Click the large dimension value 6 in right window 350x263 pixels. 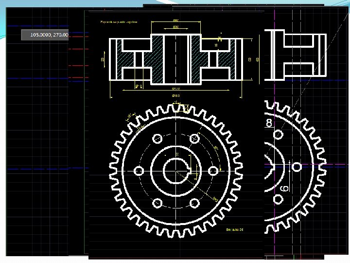click(284, 188)
